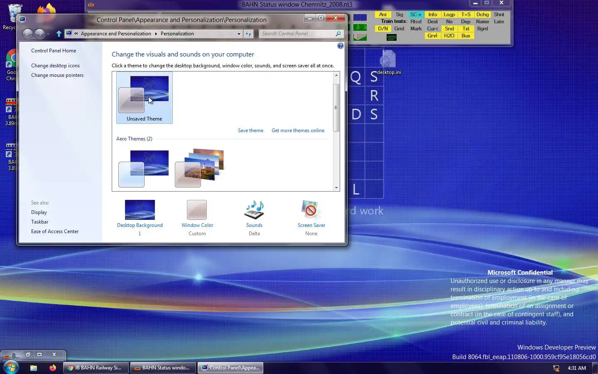The width and height of the screenshot is (598, 374).
Task: Click Change mouse pointers link
Action: [x=57, y=75]
